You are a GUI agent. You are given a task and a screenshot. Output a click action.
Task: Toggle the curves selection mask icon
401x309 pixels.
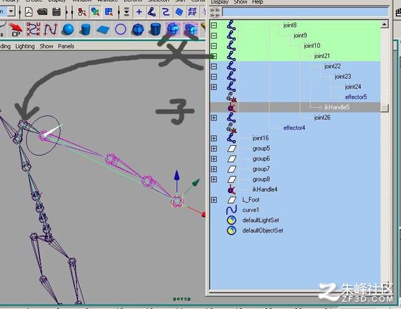[x=166, y=12]
